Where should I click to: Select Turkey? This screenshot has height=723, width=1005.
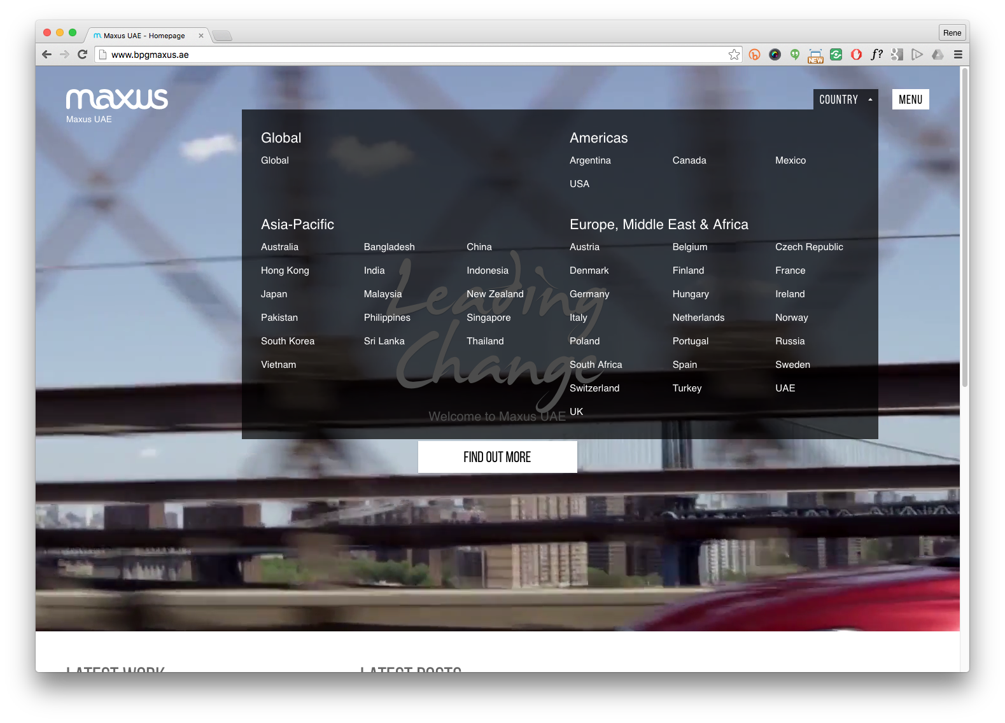point(687,388)
